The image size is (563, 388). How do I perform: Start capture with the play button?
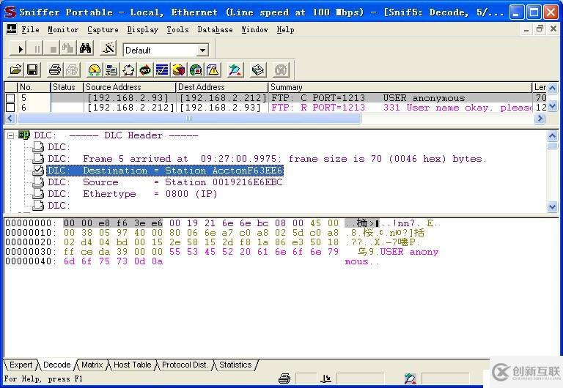point(19,48)
